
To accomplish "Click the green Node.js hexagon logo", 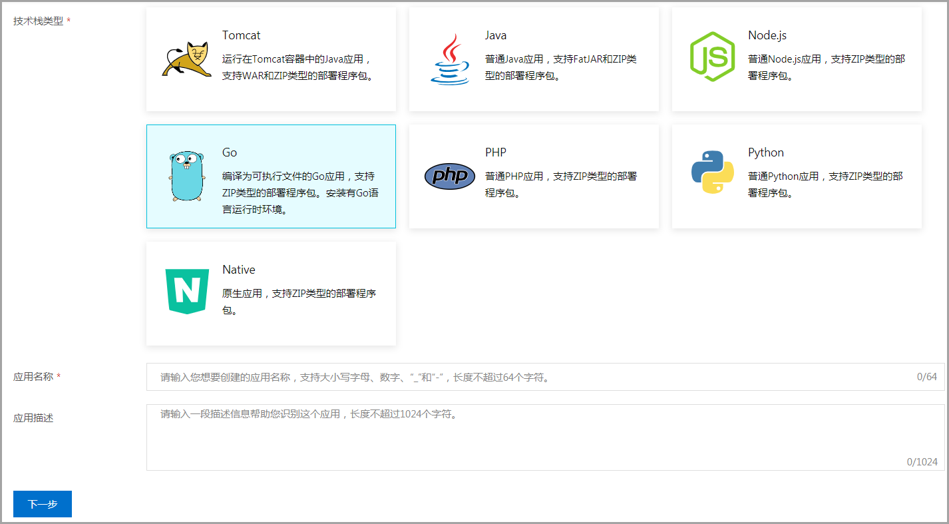I will coord(712,57).
